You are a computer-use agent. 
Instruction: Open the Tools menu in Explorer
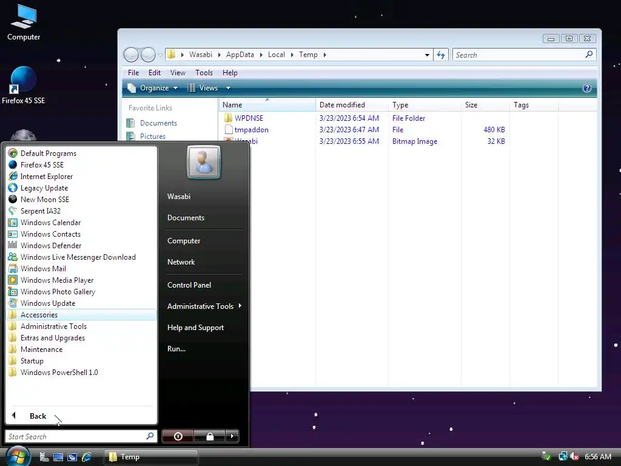[x=204, y=73]
